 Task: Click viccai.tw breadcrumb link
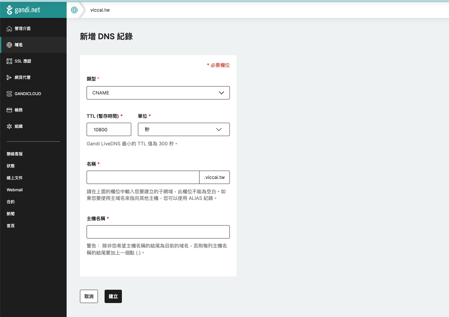100,10
